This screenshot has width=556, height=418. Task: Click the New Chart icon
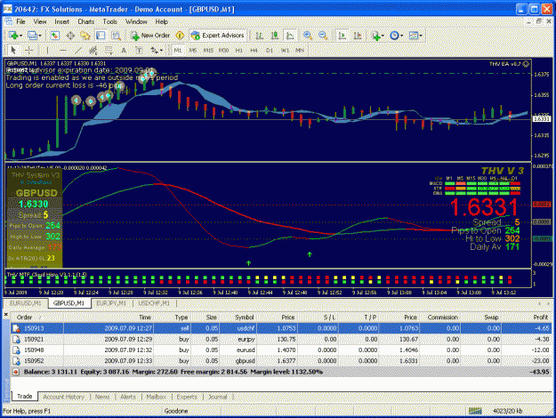coord(14,36)
